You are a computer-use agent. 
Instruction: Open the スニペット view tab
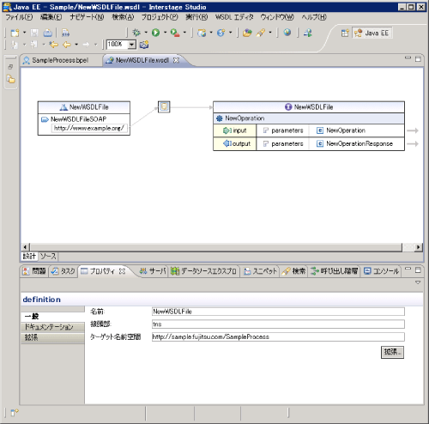pos(260,271)
